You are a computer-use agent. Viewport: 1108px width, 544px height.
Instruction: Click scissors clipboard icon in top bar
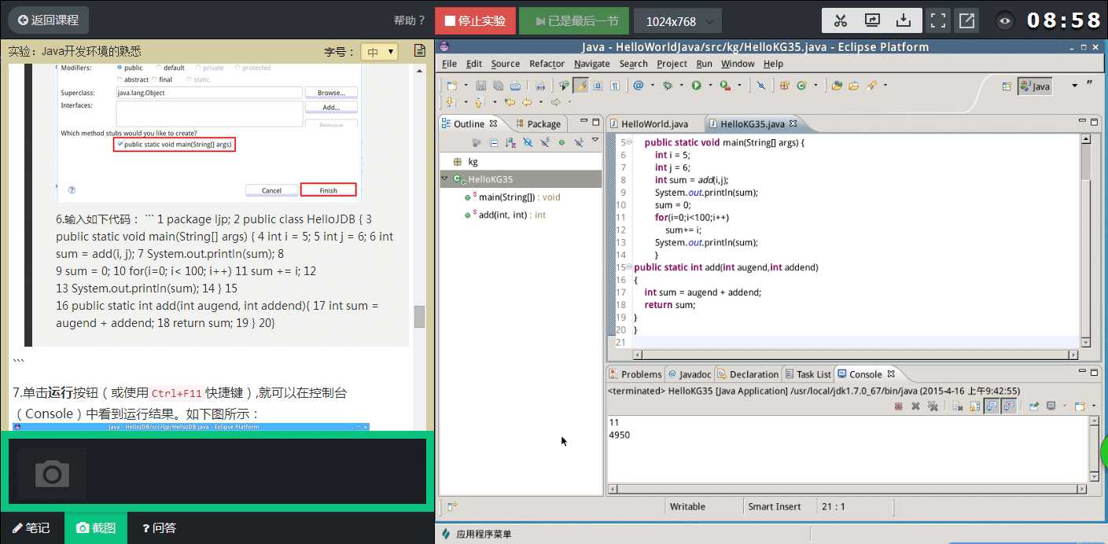click(x=840, y=20)
